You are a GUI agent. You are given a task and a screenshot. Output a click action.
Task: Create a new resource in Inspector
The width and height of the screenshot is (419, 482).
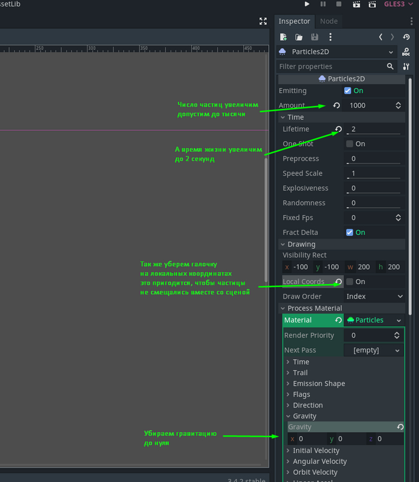[x=284, y=37]
